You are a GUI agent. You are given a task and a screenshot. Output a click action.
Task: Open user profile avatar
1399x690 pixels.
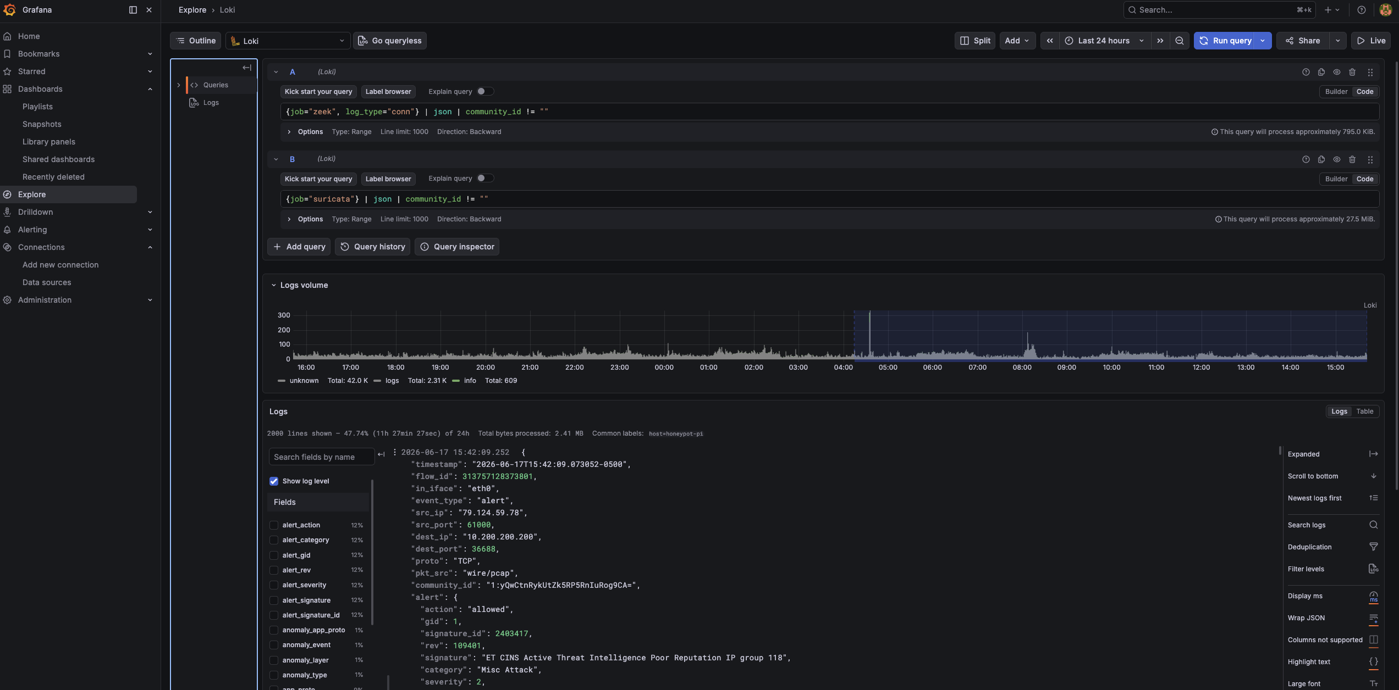(1386, 10)
